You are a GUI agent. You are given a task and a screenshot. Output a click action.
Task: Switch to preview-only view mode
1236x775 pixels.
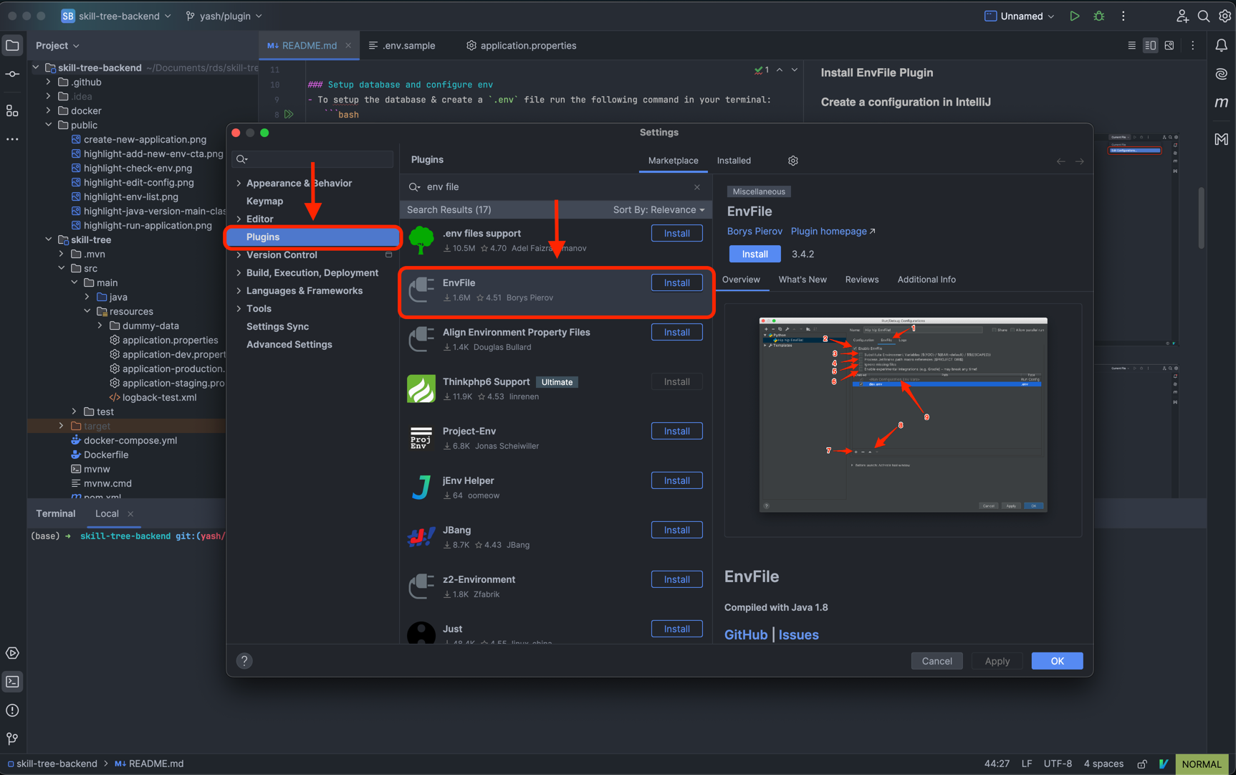[1169, 46]
